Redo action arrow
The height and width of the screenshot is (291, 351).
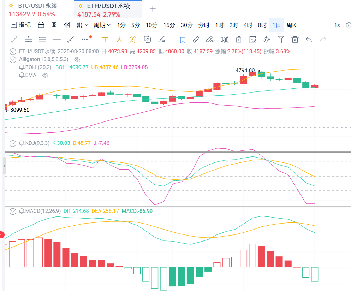click(x=323, y=40)
